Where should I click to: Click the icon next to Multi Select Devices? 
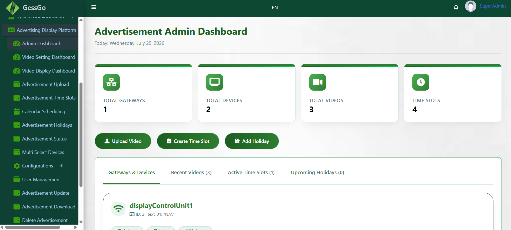pyautogui.click(x=17, y=152)
